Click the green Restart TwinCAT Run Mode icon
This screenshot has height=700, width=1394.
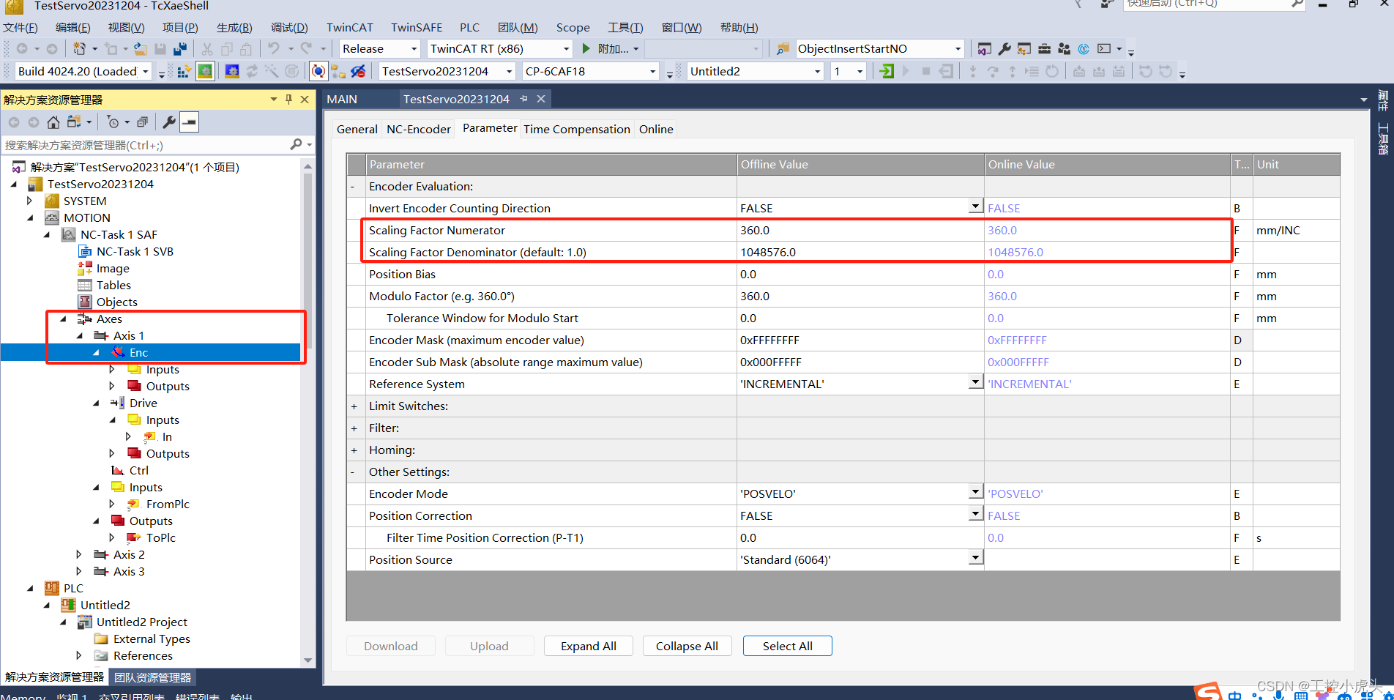pyautogui.click(x=205, y=71)
